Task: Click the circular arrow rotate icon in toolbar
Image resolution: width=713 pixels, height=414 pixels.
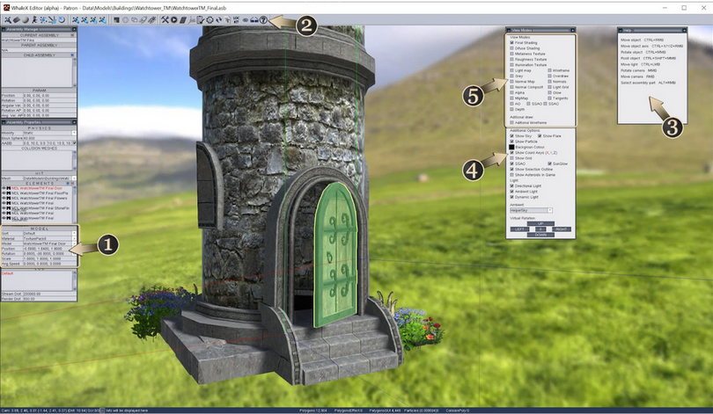Action: [x=62, y=20]
